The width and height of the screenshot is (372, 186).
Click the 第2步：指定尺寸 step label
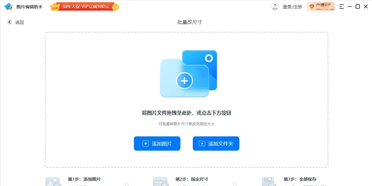click(x=192, y=179)
